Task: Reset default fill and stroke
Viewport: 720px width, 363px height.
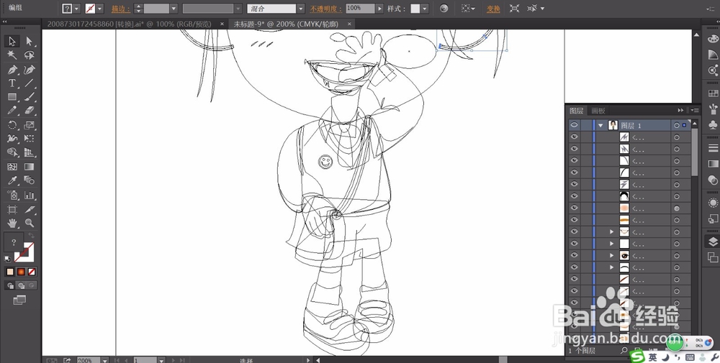Action: (7, 259)
